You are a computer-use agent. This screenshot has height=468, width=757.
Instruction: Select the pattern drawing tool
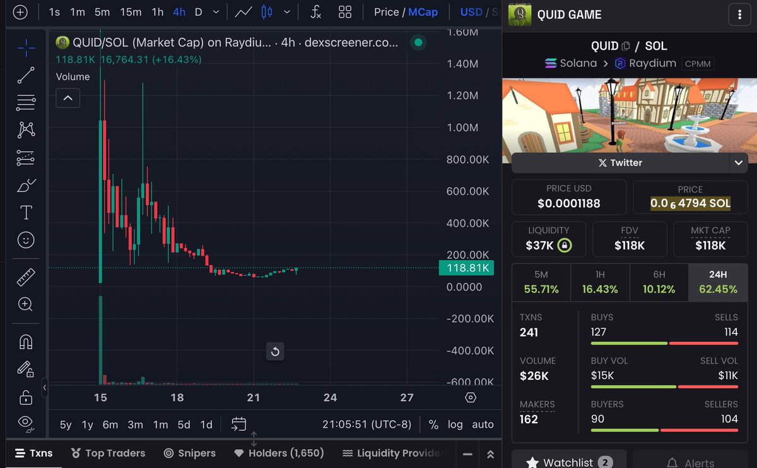[26, 130]
